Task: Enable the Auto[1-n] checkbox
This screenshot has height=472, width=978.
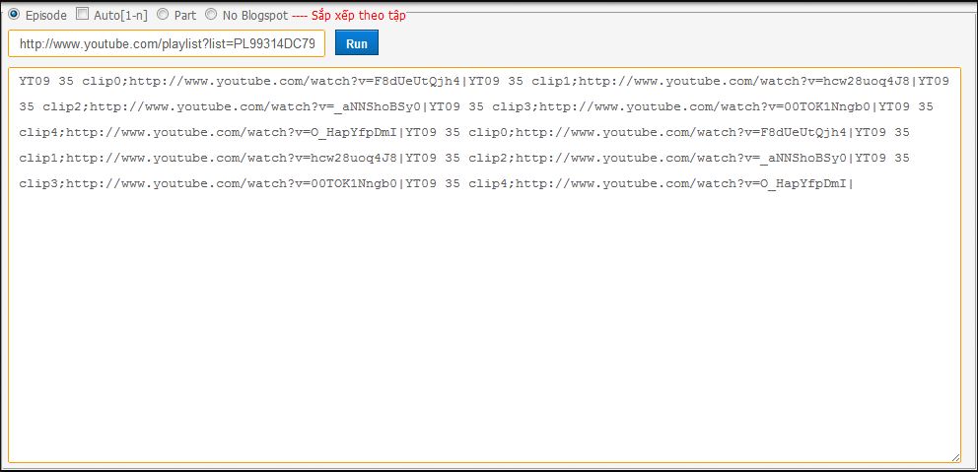Action: point(83,14)
